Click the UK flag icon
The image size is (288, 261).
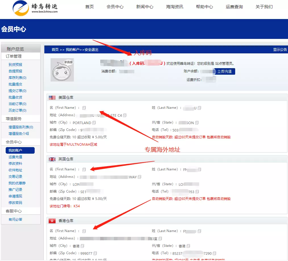[52, 159]
